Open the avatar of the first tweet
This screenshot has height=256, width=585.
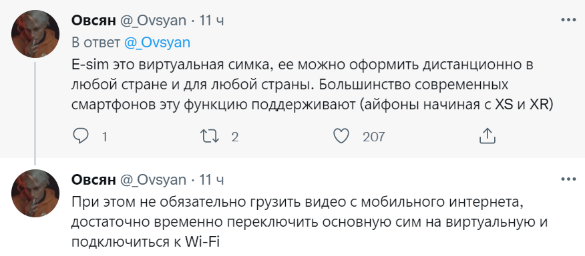pos(35,34)
